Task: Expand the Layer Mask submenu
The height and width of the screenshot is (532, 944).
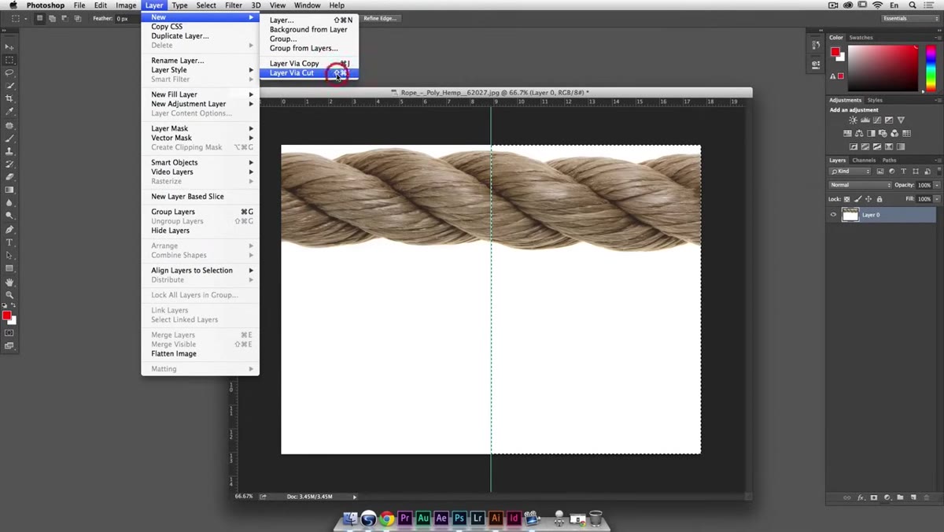Action: (x=200, y=128)
